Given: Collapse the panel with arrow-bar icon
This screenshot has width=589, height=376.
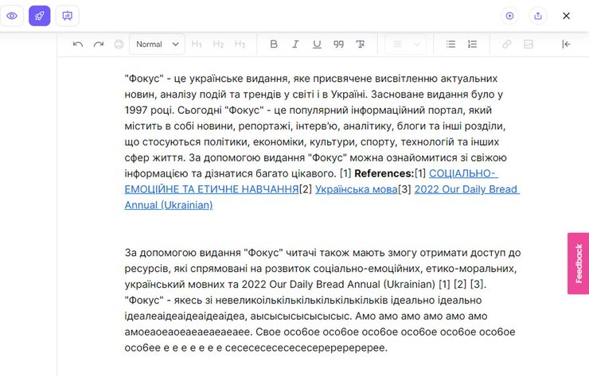Looking at the screenshot, I should (x=566, y=45).
